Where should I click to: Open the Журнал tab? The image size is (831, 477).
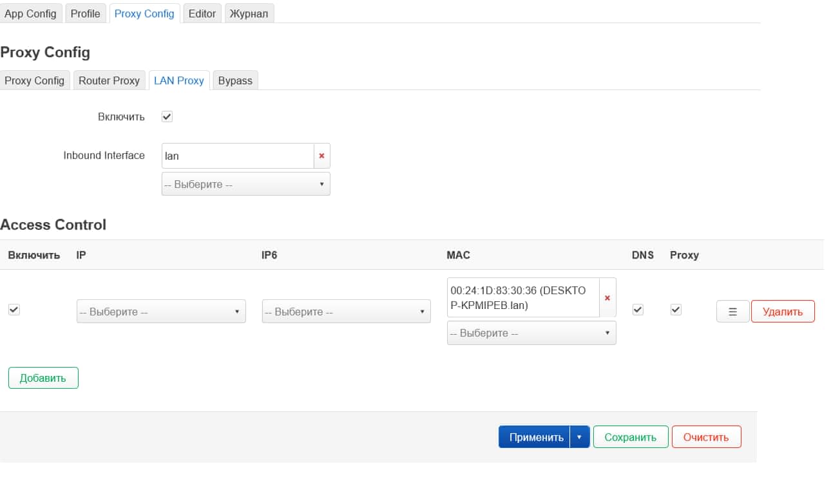pyautogui.click(x=249, y=14)
